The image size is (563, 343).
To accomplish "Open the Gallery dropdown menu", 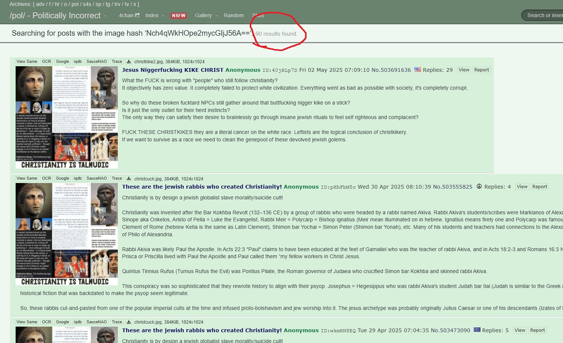I will point(206,15).
